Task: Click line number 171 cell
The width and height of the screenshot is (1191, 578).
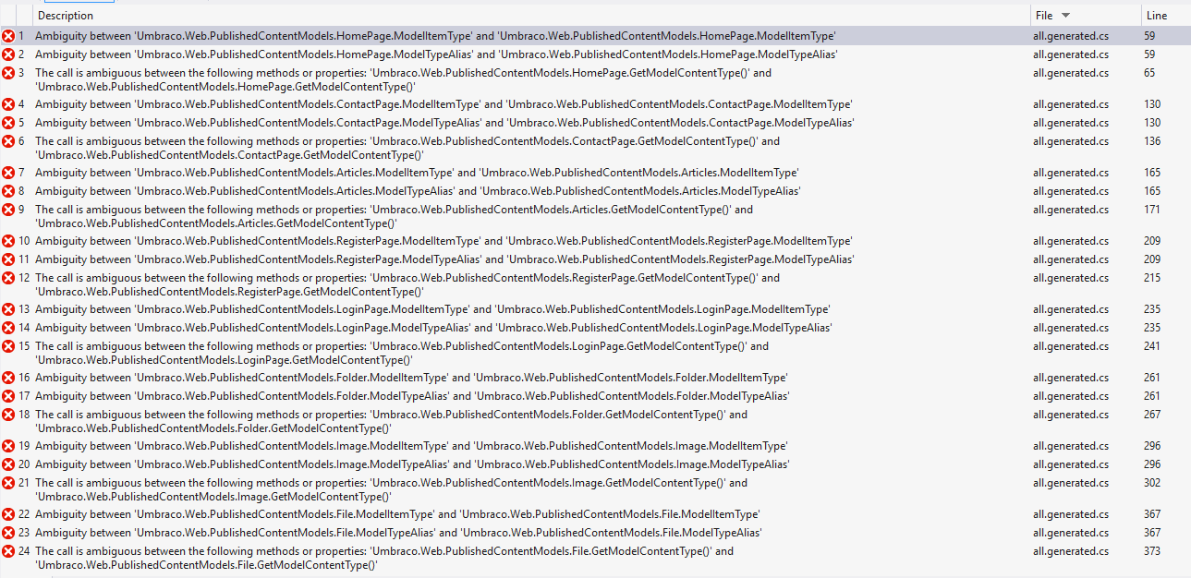Action: pos(1152,210)
